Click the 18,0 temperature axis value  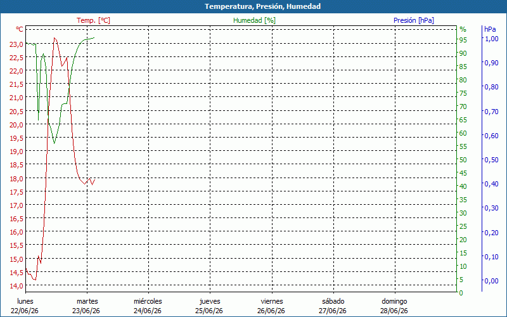coord(16,179)
